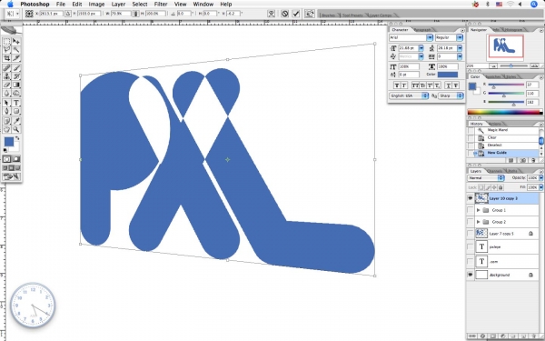Select the Notes tool
Screen dimensions: 545x341
[x=6, y=121]
